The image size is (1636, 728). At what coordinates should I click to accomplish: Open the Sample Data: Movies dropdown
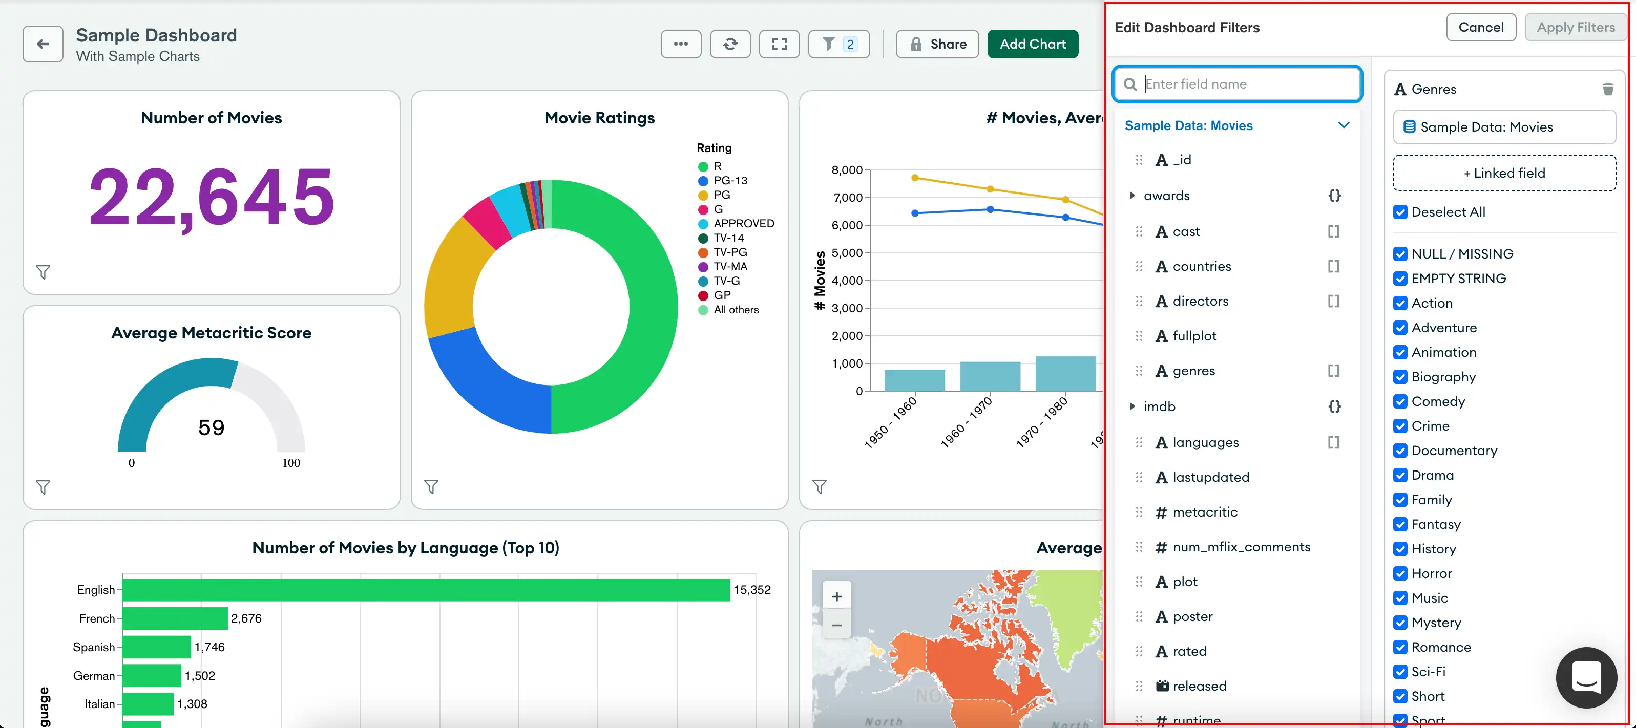(1238, 125)
